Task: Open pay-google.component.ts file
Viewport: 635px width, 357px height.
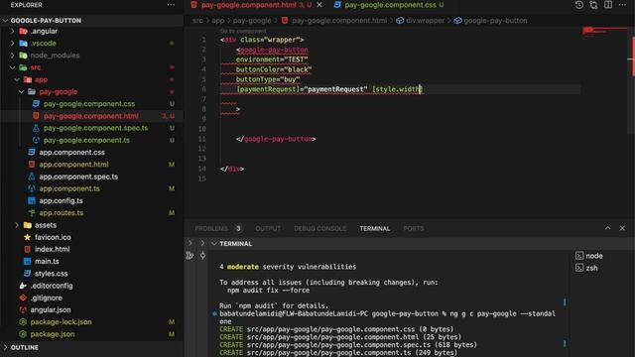Action: click(x=86, y=140)
